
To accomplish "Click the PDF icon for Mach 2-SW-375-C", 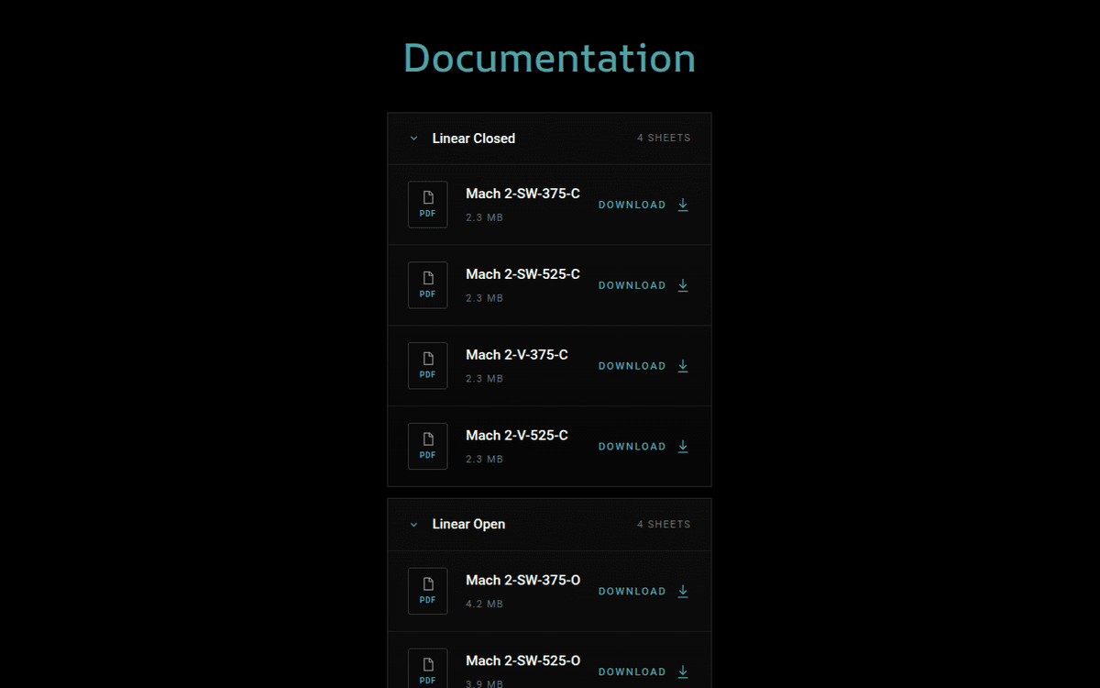I will pos(428,205).
